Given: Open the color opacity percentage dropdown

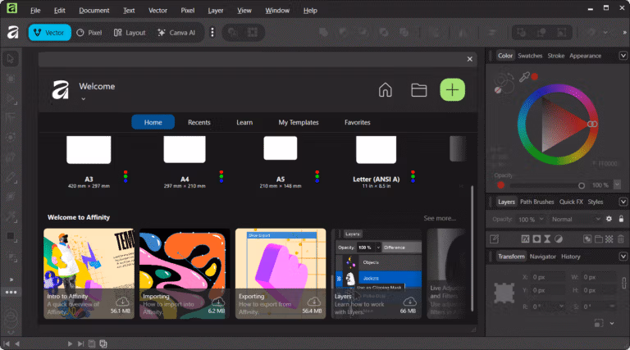Looking at the screenshot, I should pyautogui.click(x=618, y=184).
